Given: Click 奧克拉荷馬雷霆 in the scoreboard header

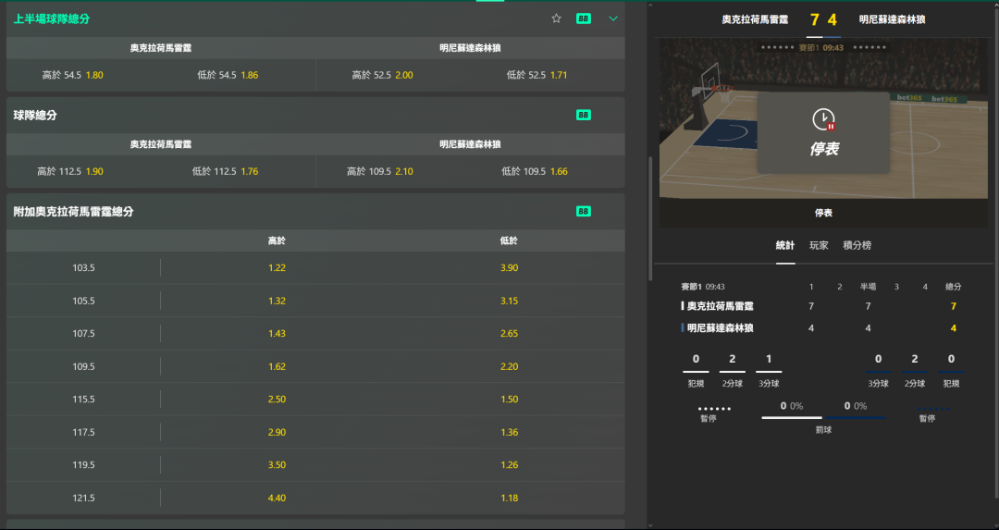Looking at the screenshot, I should (x=755, y=19).
